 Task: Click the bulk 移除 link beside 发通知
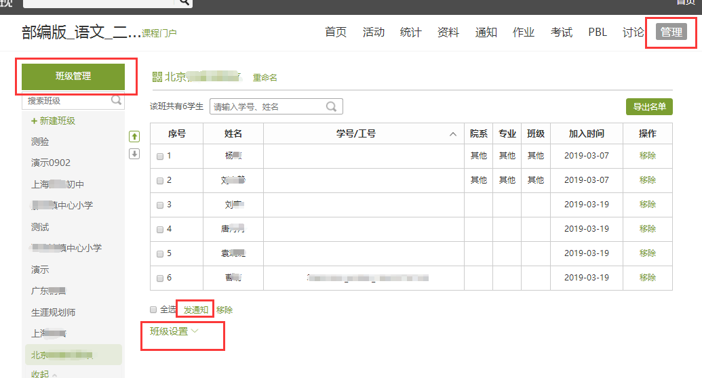(x=225, y=310)
